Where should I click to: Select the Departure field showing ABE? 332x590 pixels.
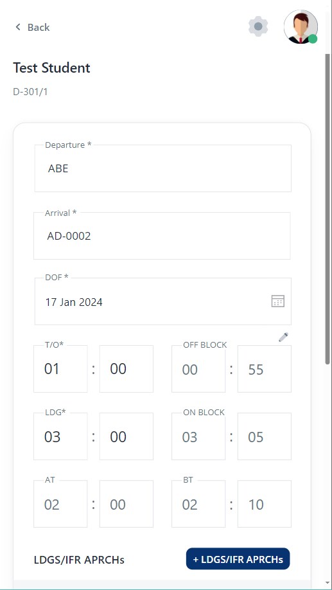[163, 168]
